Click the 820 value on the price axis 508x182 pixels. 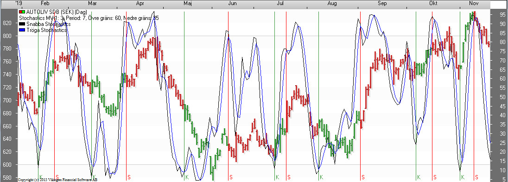(6, 23)
